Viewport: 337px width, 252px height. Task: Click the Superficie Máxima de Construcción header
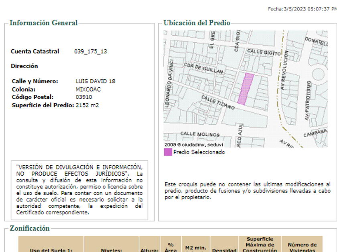point(260,244)
